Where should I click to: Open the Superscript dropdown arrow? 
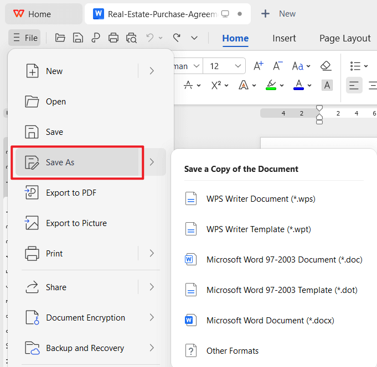tap(226, 86)
